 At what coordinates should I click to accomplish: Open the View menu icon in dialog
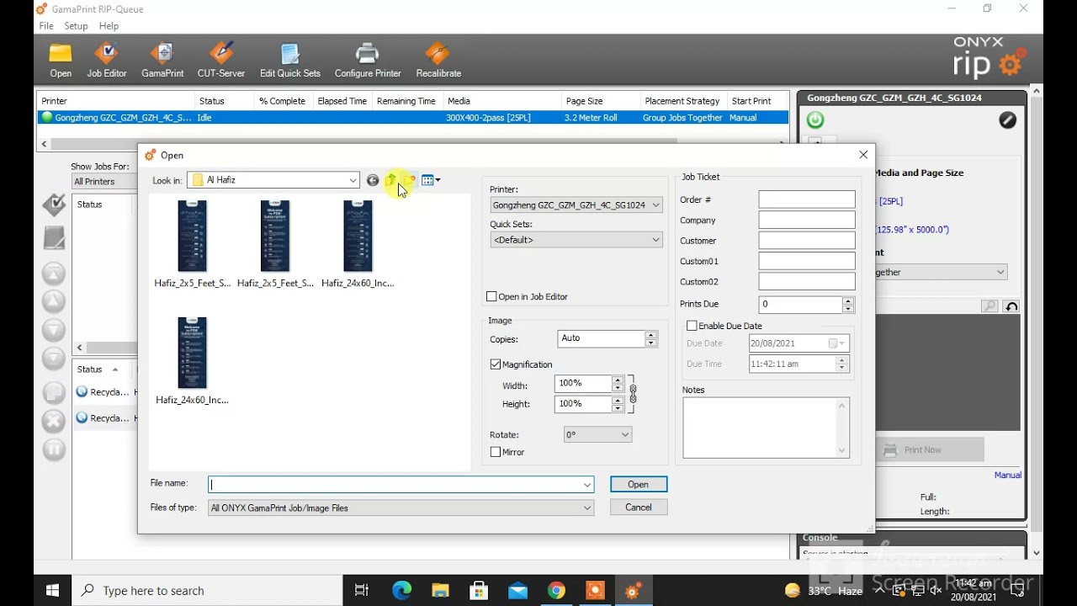pyautogui.click(x=431, y=180)
